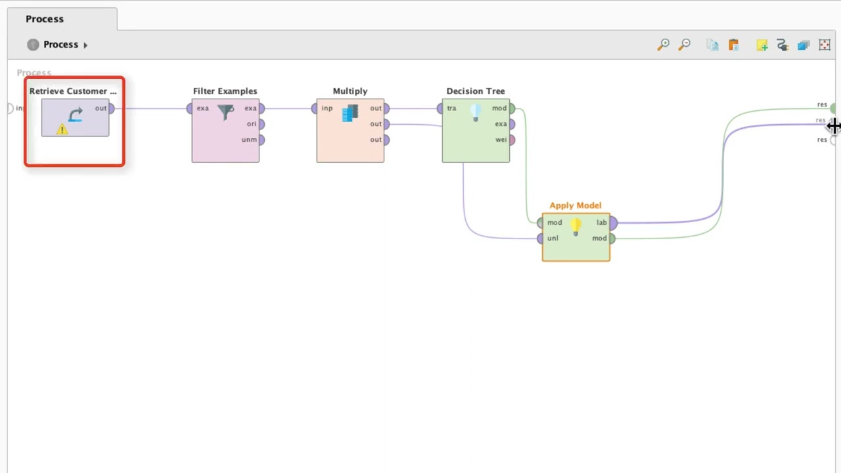Zoom in on the process canvas

(663, 45)
